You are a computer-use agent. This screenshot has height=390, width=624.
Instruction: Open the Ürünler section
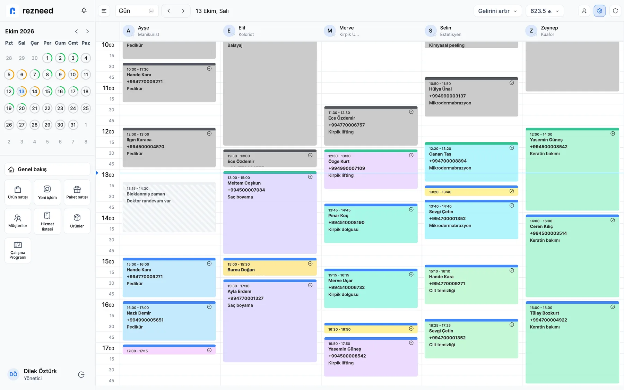coord(77,221)
